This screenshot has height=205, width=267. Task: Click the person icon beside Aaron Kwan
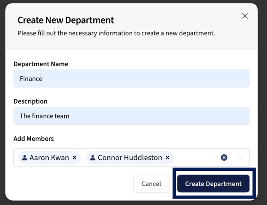pos(24,158)
